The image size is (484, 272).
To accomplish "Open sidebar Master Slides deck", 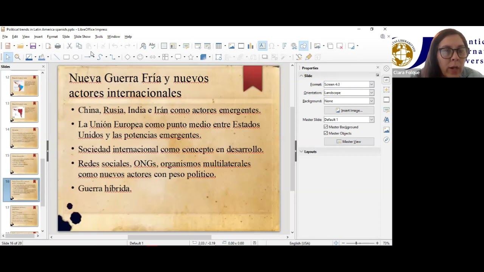I will [386, 110].
